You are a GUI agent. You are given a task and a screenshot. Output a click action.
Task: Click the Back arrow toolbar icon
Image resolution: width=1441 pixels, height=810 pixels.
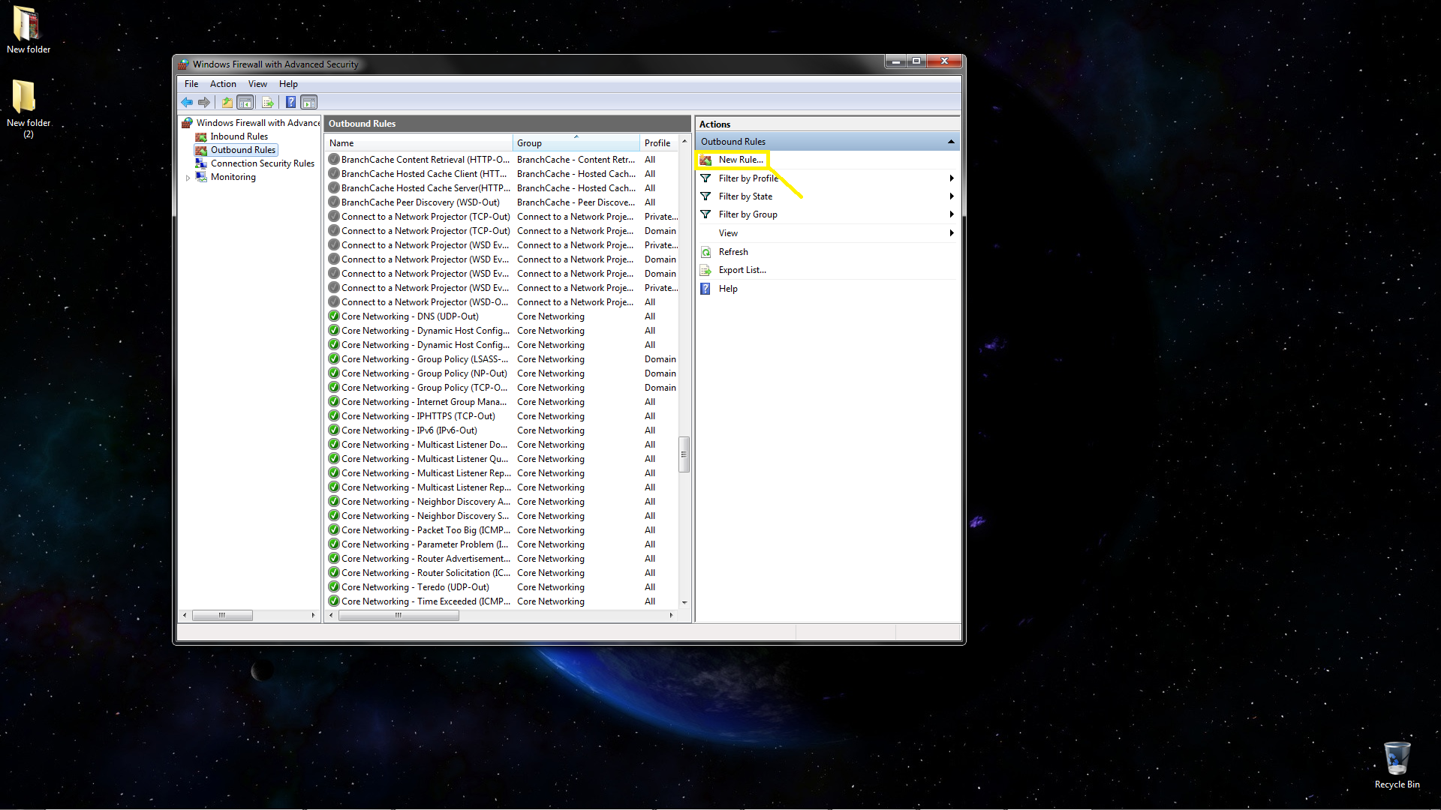pyautogui.click(x=187, y=103)
